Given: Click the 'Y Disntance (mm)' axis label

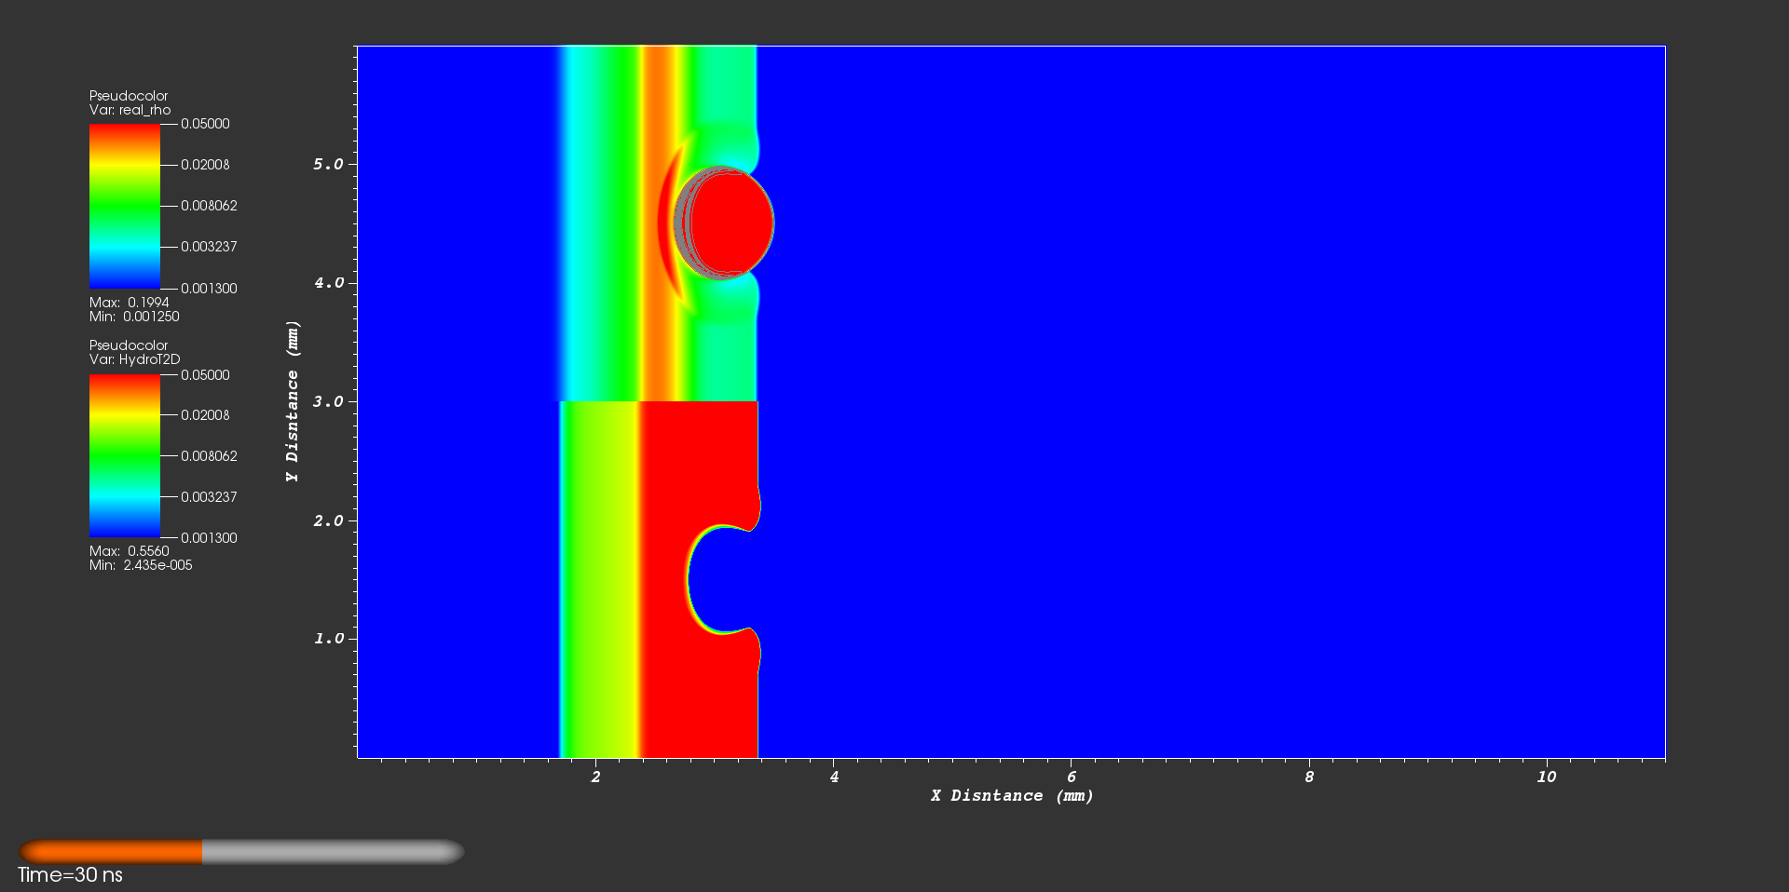Looking at the screenshot, I should coord(293,401).
